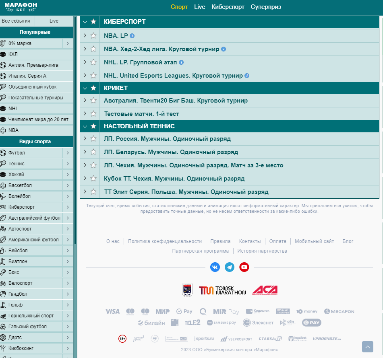Toggle favorite star for НАСТОЛЬНЫЙ ТЕННИС category
The width and height of the screenshot is (383, 358).
(x=93, y=126)
